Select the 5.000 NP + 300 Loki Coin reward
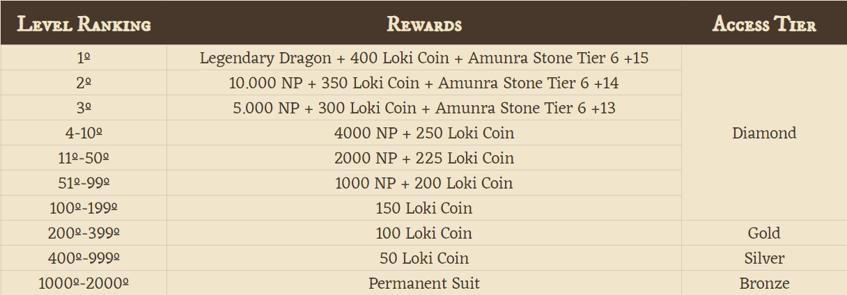This screenshot has height=295, width=847. 424,108
